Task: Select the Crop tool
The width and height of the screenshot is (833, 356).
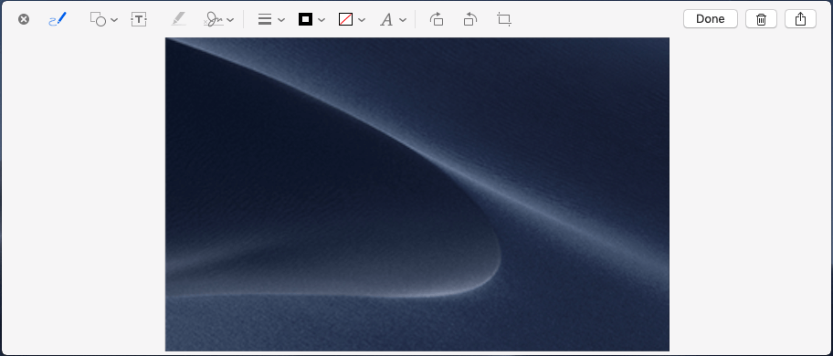Action: click(x=504, y=20)
